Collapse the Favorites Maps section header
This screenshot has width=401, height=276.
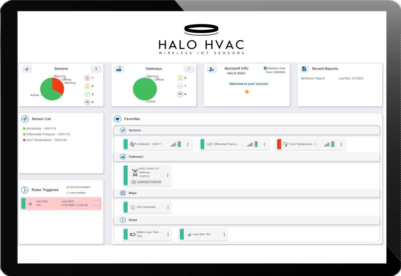[x=247, y=193]
